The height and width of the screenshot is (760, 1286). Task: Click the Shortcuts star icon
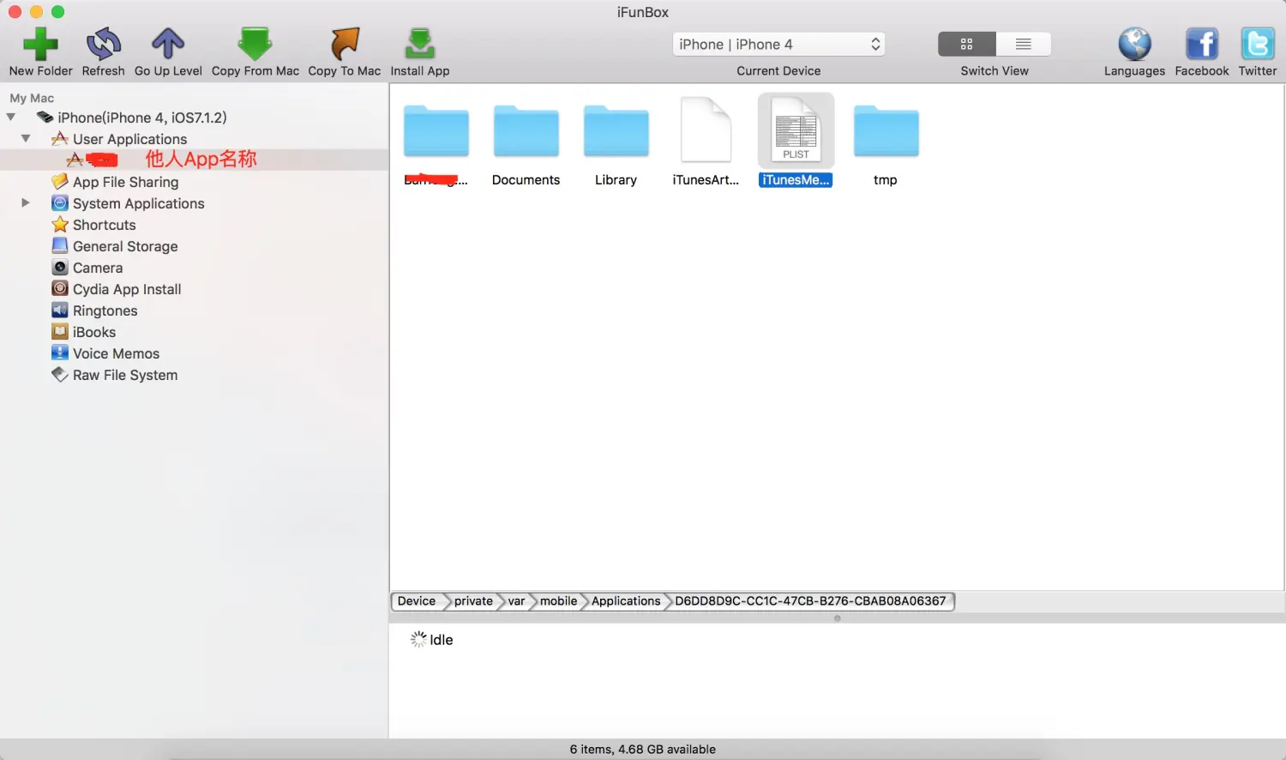click(x=60, y=224)
